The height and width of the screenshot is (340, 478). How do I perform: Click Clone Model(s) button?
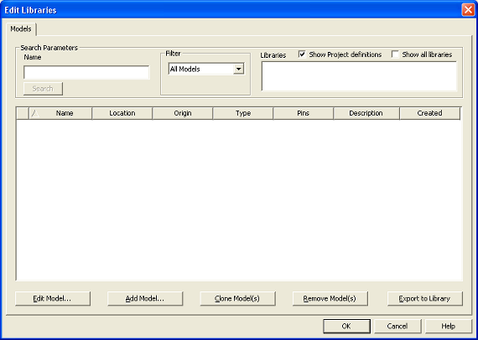[238, 299]
